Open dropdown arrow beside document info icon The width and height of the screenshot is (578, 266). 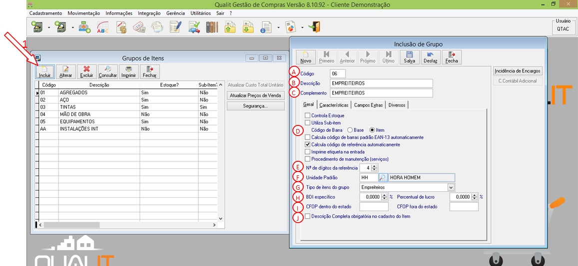click(x=278, y=27)
